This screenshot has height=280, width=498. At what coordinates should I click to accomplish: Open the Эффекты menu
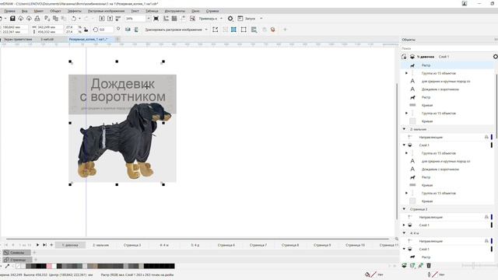tap(75, 11)
